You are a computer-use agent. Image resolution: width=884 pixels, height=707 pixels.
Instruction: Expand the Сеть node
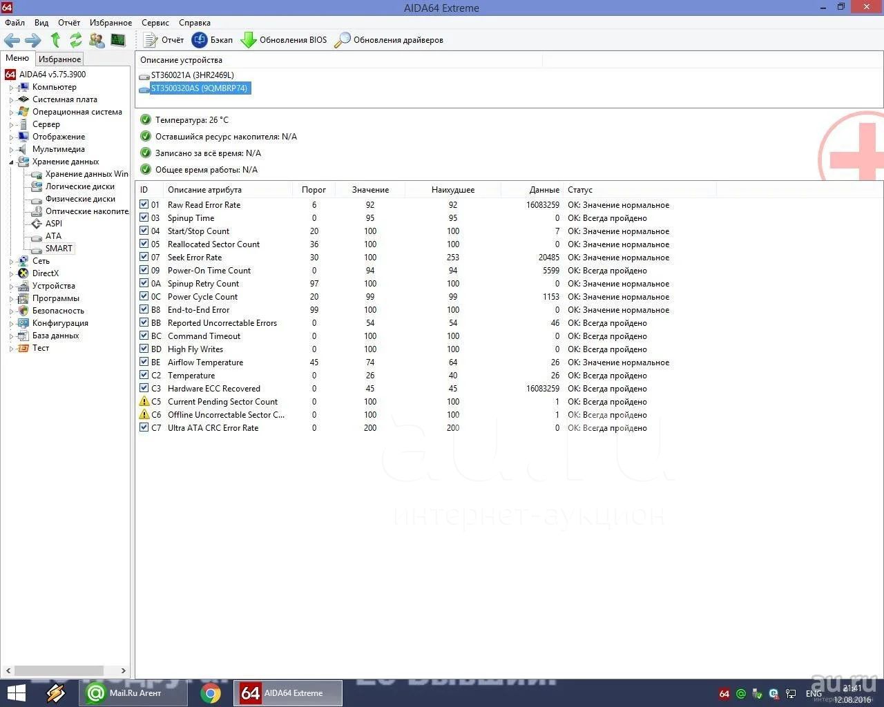[11, 262]
